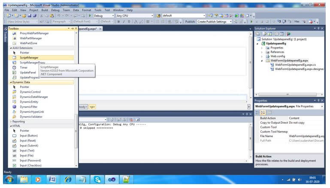Select DynamicHyperLink toolbox item
330x188 pixels.
pyautogui.click(x=32, y=112)
